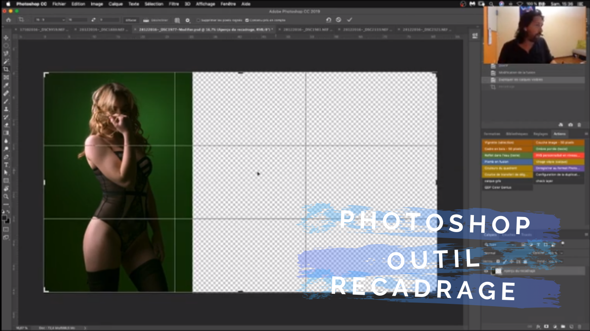Toggle Quick Mask mode
Viewport: 590px width, 331px height.
(6, 229)
